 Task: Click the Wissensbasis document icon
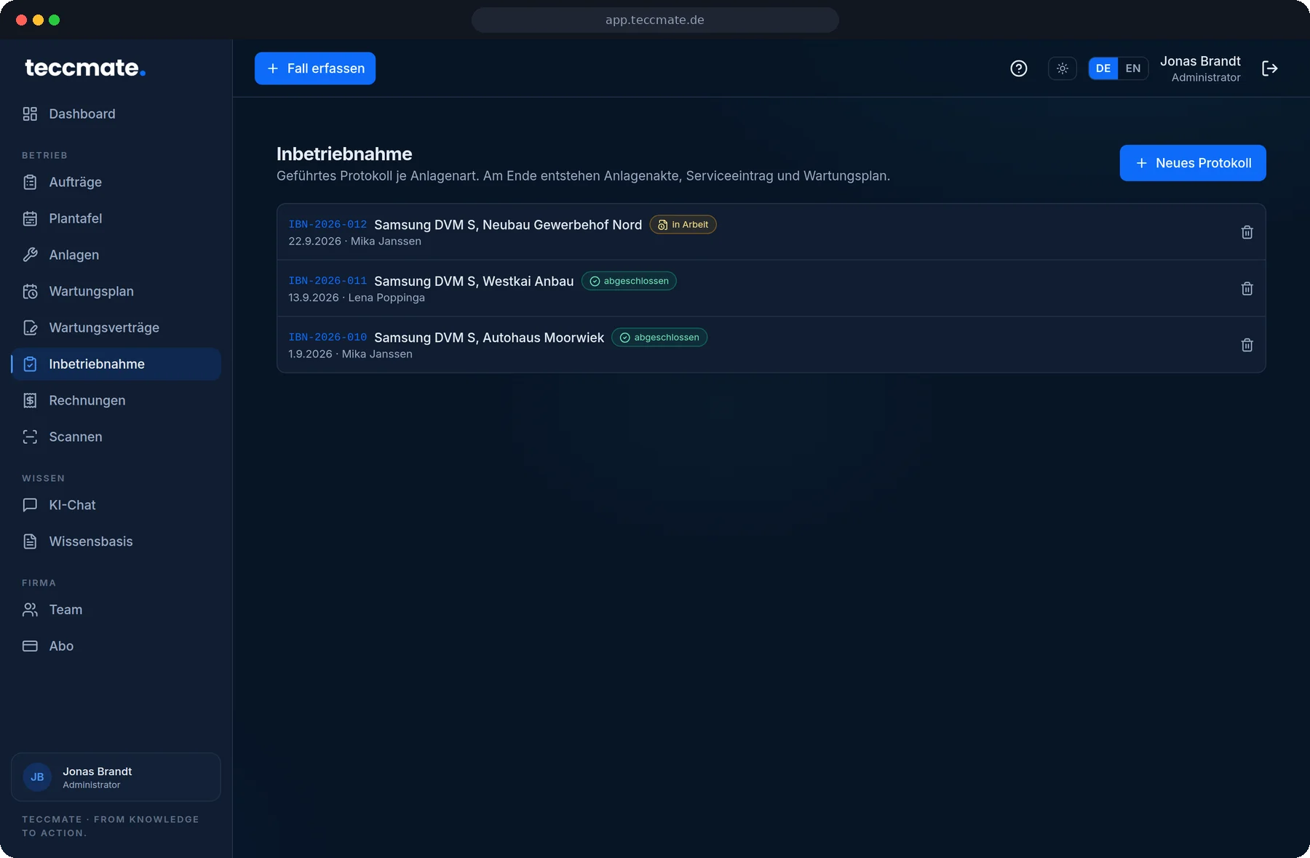pyautogui.click(x=30, y=541)
